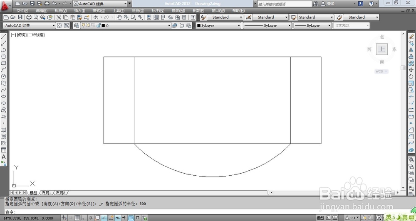Click the ViewCube 上 top face
The image size is (416, 221).
[382, 49]
